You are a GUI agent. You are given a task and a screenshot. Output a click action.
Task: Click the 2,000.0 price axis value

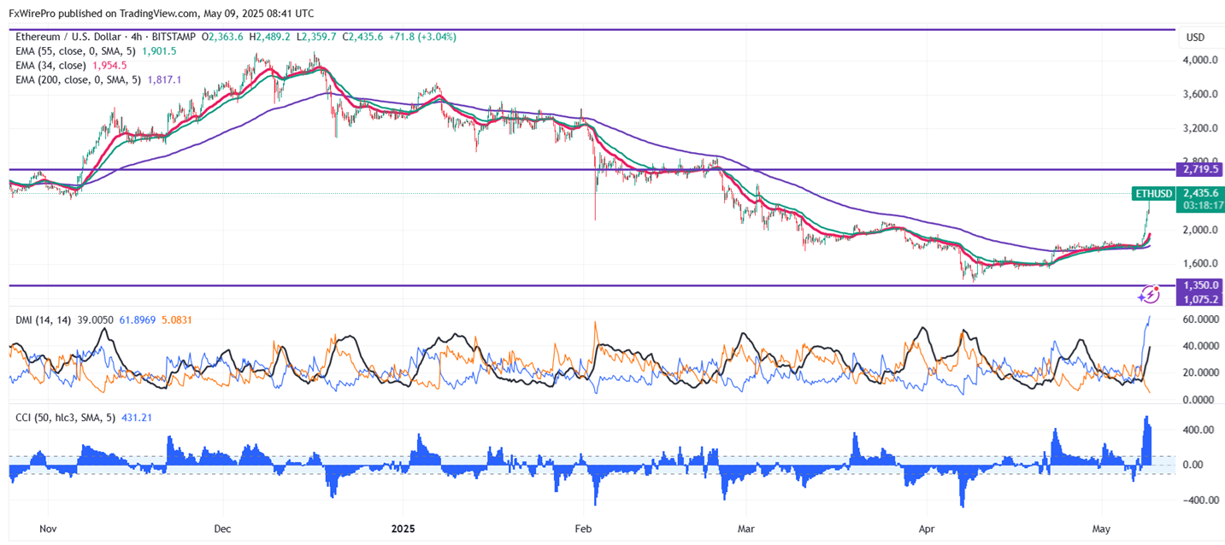1200,230
